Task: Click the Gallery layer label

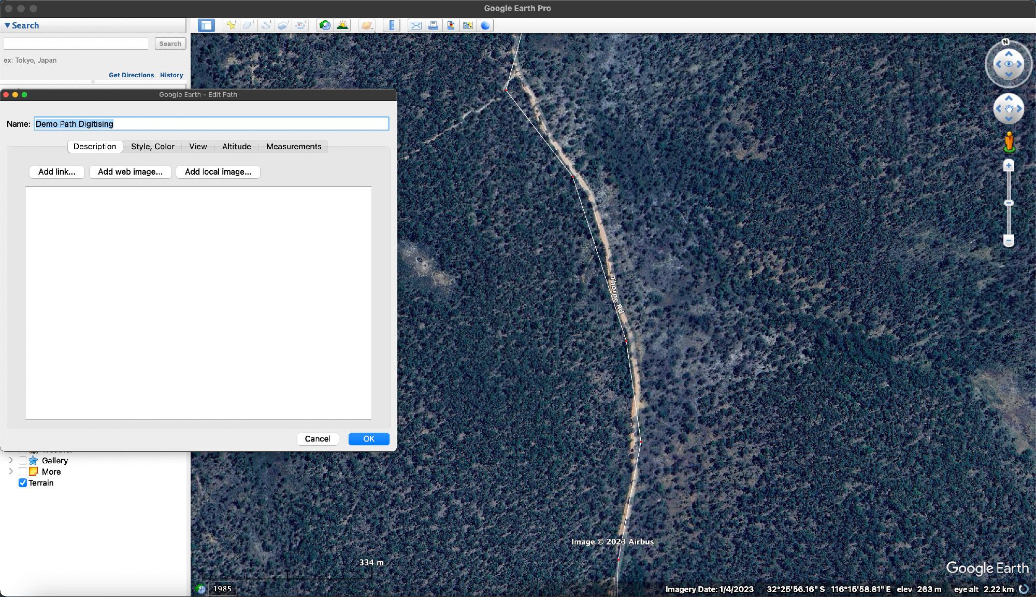Action: tap(55, 461)
